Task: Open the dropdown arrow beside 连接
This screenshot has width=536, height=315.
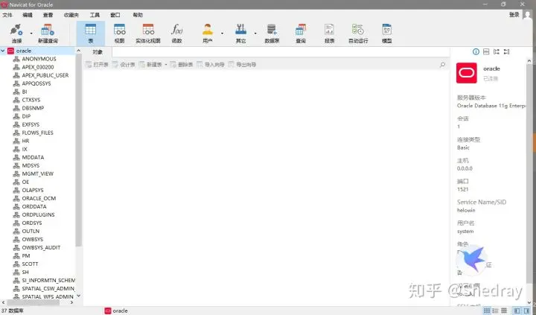Action: pos(31,34)
